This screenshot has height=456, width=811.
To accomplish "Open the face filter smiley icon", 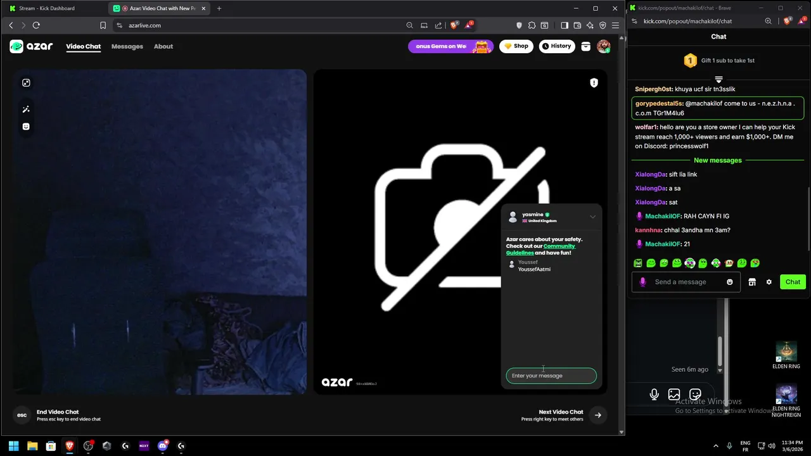I will point(26,126).
